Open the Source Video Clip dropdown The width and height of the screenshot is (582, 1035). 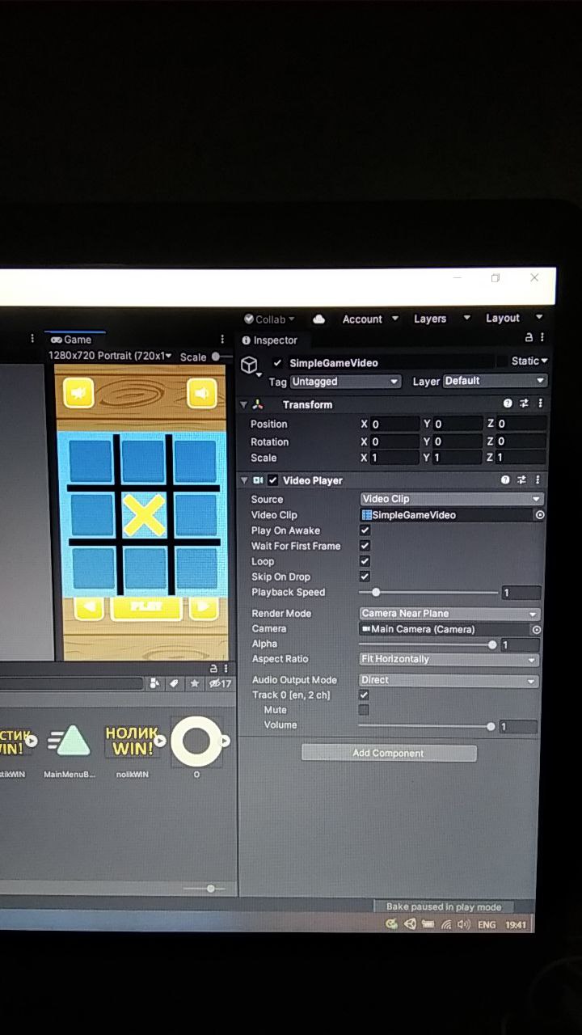(452, 499)
